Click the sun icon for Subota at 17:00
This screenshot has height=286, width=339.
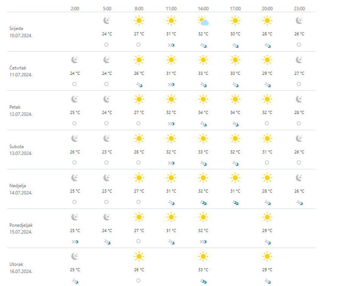(235, 139)
